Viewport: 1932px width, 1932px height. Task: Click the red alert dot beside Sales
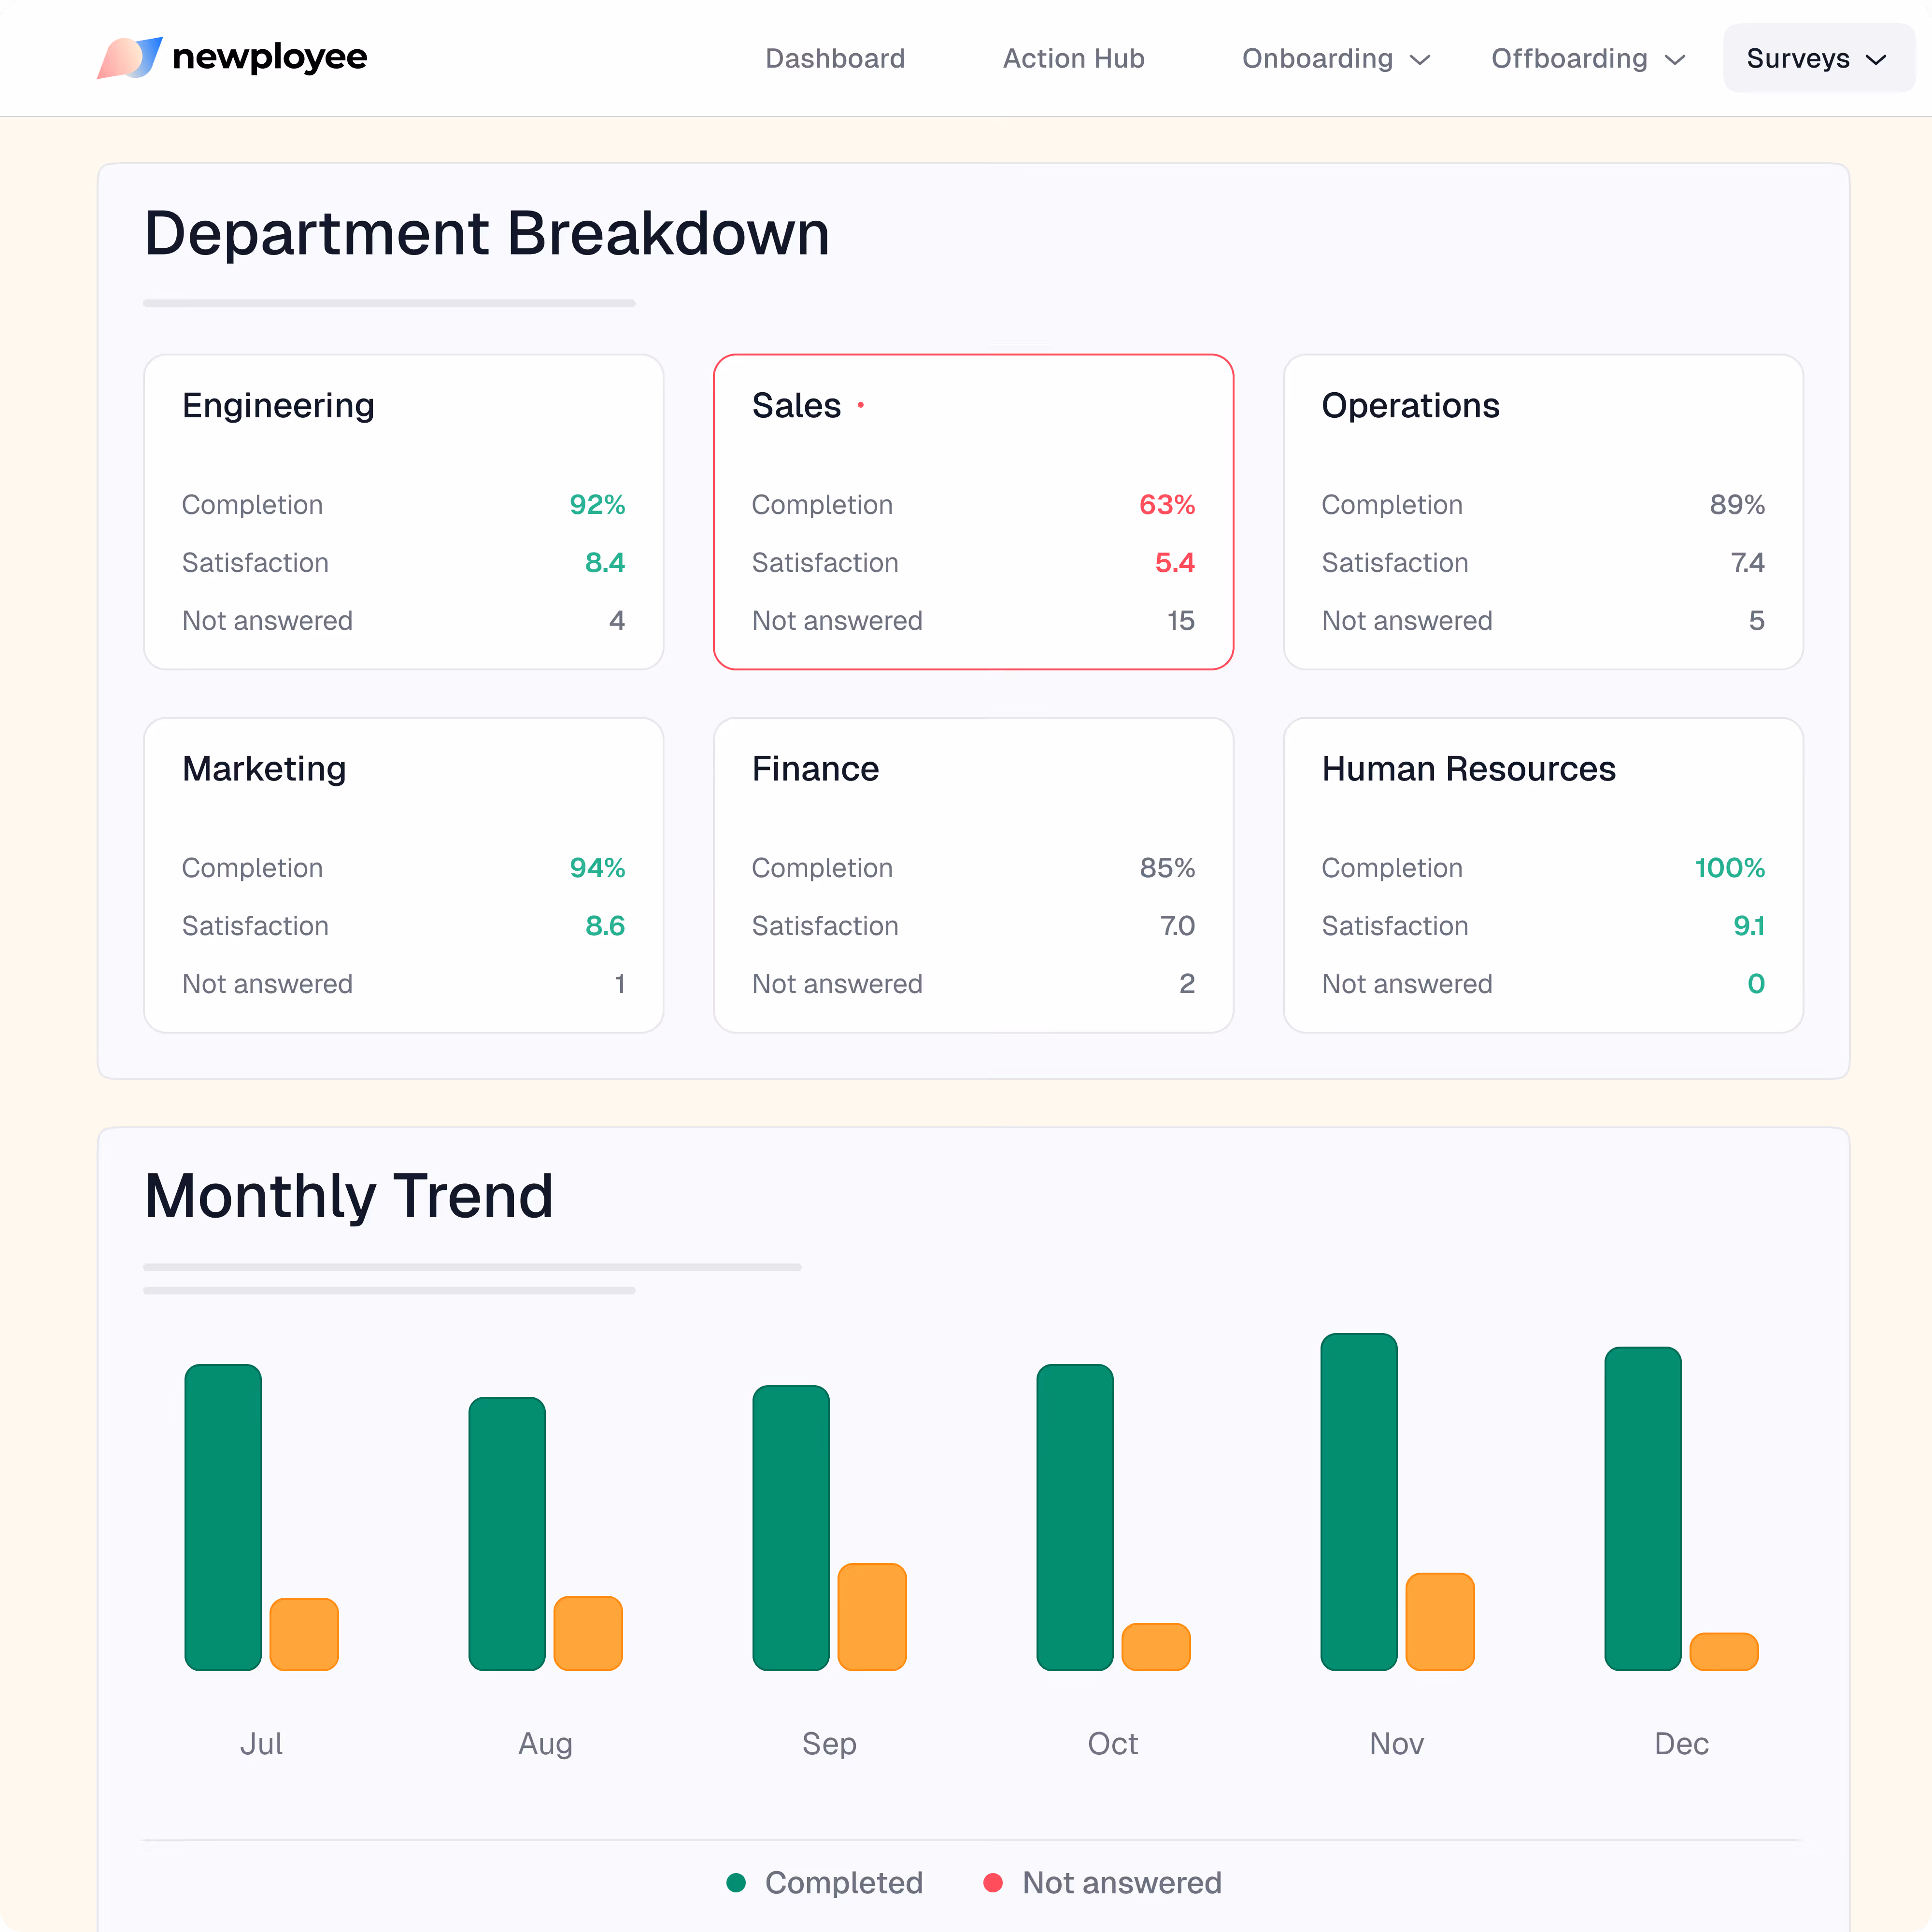860,405
